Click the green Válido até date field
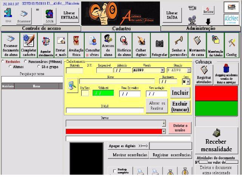This screenshot has width=242, height=177. [103, 93]
